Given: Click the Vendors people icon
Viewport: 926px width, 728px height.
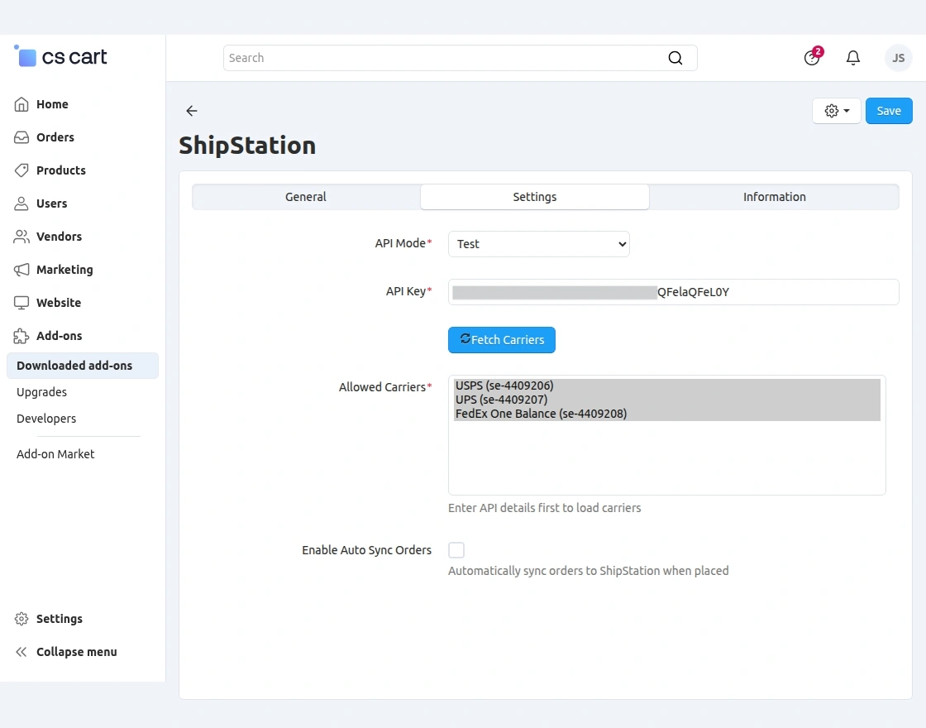Looking at the screenshot, I should [21, 237].
